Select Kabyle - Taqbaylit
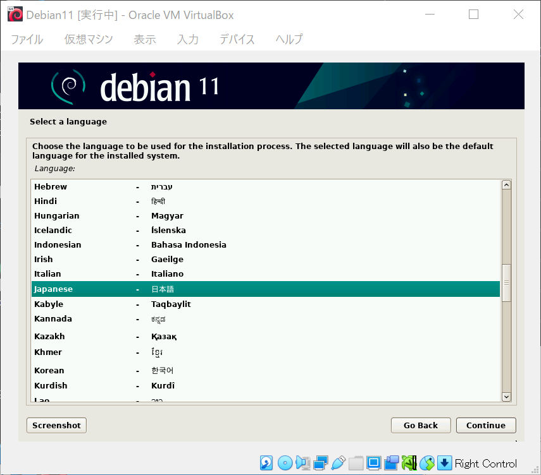 (266, 304)
